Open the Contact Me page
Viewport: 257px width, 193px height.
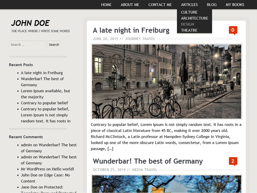click(160, 5)
